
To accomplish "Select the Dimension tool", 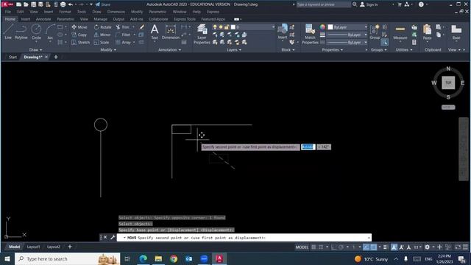I will click(x=170, y=32).
